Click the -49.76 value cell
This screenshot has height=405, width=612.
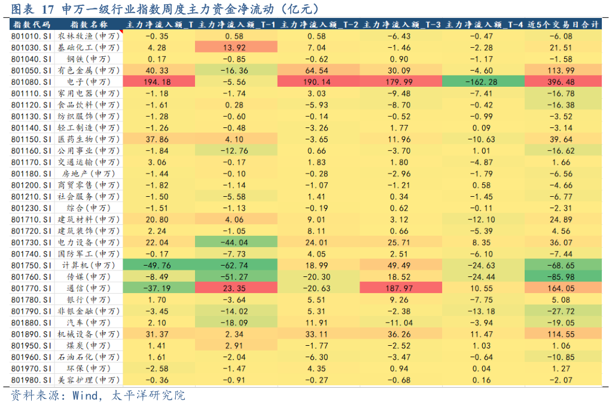coord(159,265)
